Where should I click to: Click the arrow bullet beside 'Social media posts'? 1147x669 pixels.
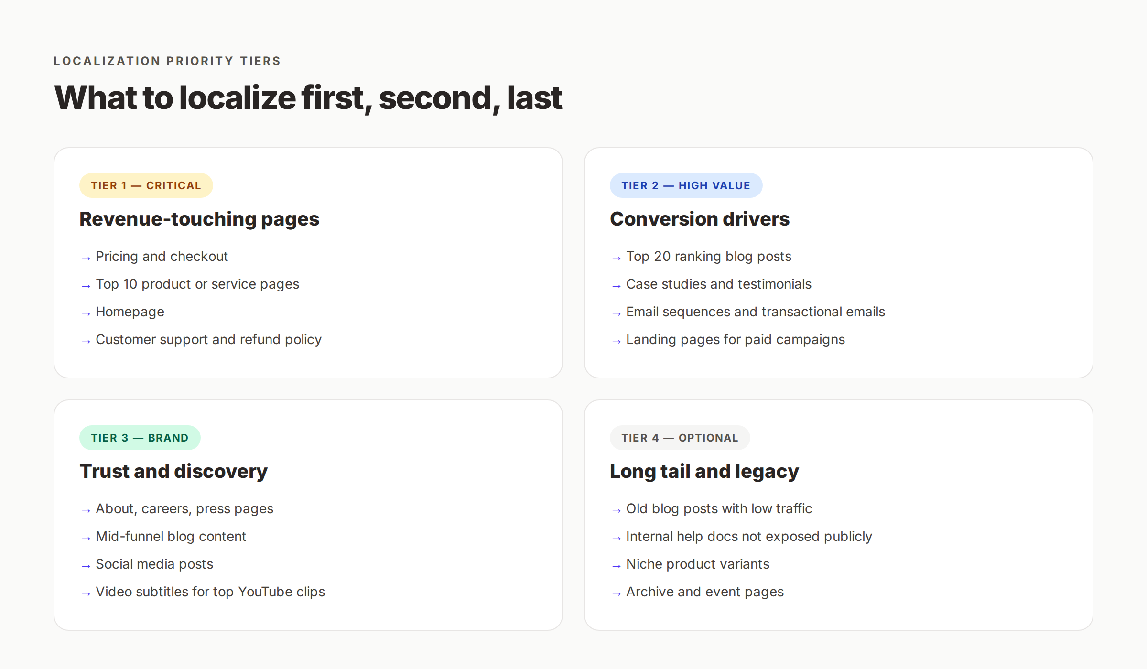click(x=86, y=566)
